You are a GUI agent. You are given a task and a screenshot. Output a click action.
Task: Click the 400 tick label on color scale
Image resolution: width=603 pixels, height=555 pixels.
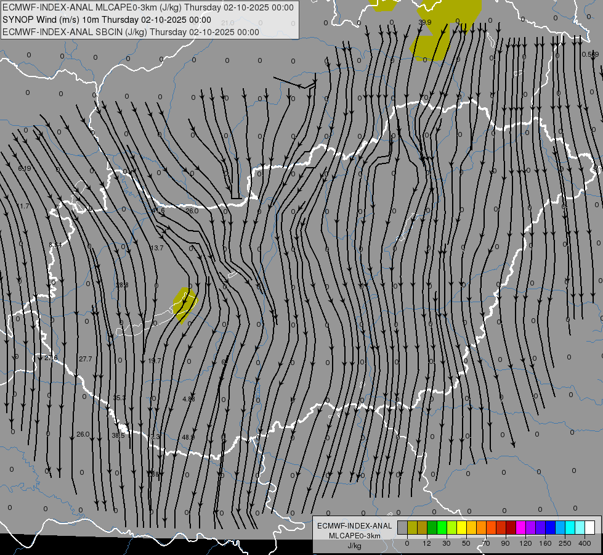pos(585,543)
